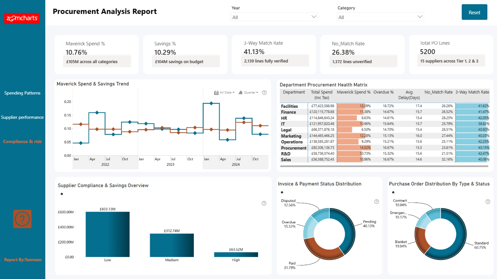This screenshot has width=497, height=279.
Task: Click the Savings % 10.29% card
Action: [185, 55]
